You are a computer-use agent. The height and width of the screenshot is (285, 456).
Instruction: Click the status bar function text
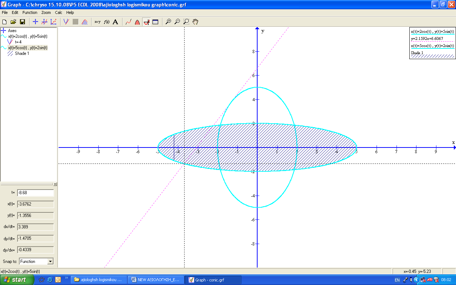click(20, 271)
